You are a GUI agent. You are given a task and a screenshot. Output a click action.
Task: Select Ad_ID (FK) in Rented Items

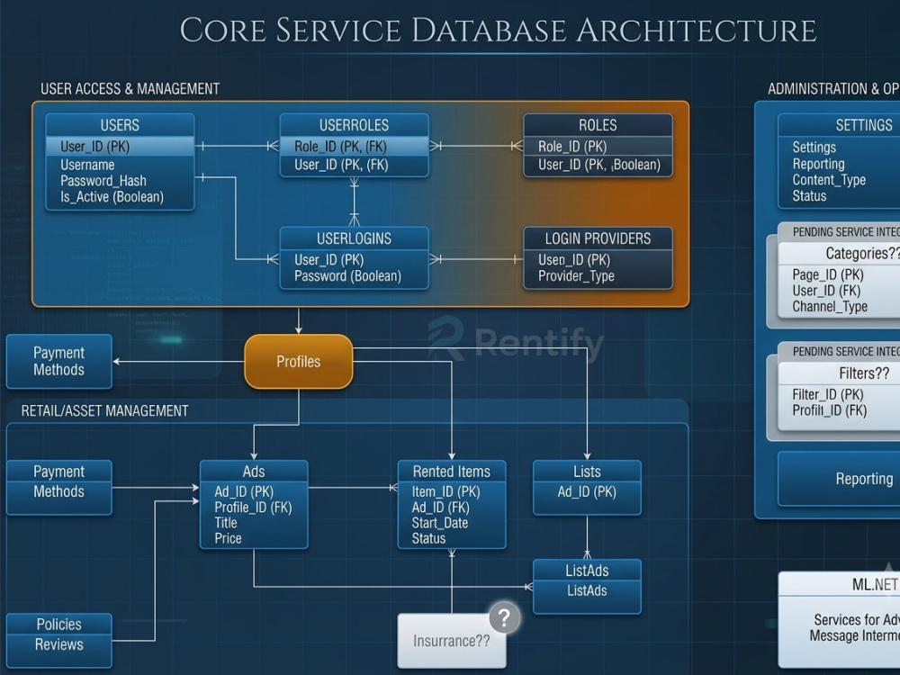[440, 508]
